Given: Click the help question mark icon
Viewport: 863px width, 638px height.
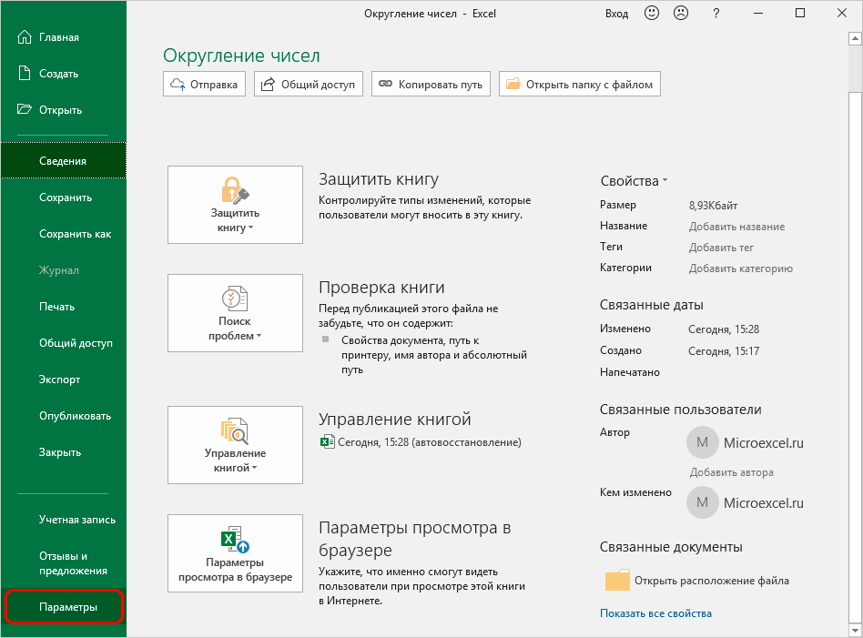Looking at the screenshot, I should pos(716,14).
